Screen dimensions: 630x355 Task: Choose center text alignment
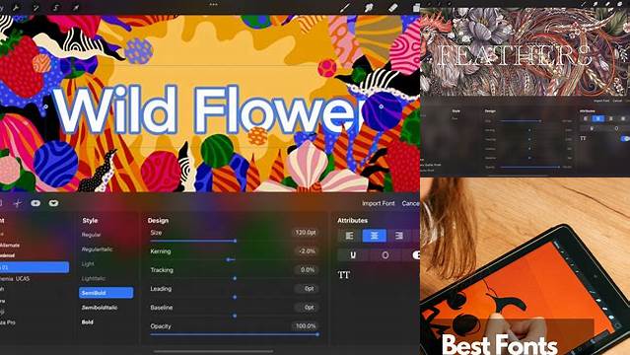pos(374,236)
